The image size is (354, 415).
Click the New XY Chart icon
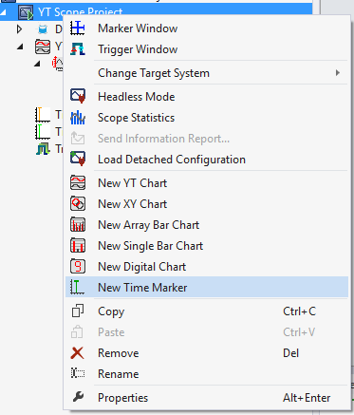[78, 203]
